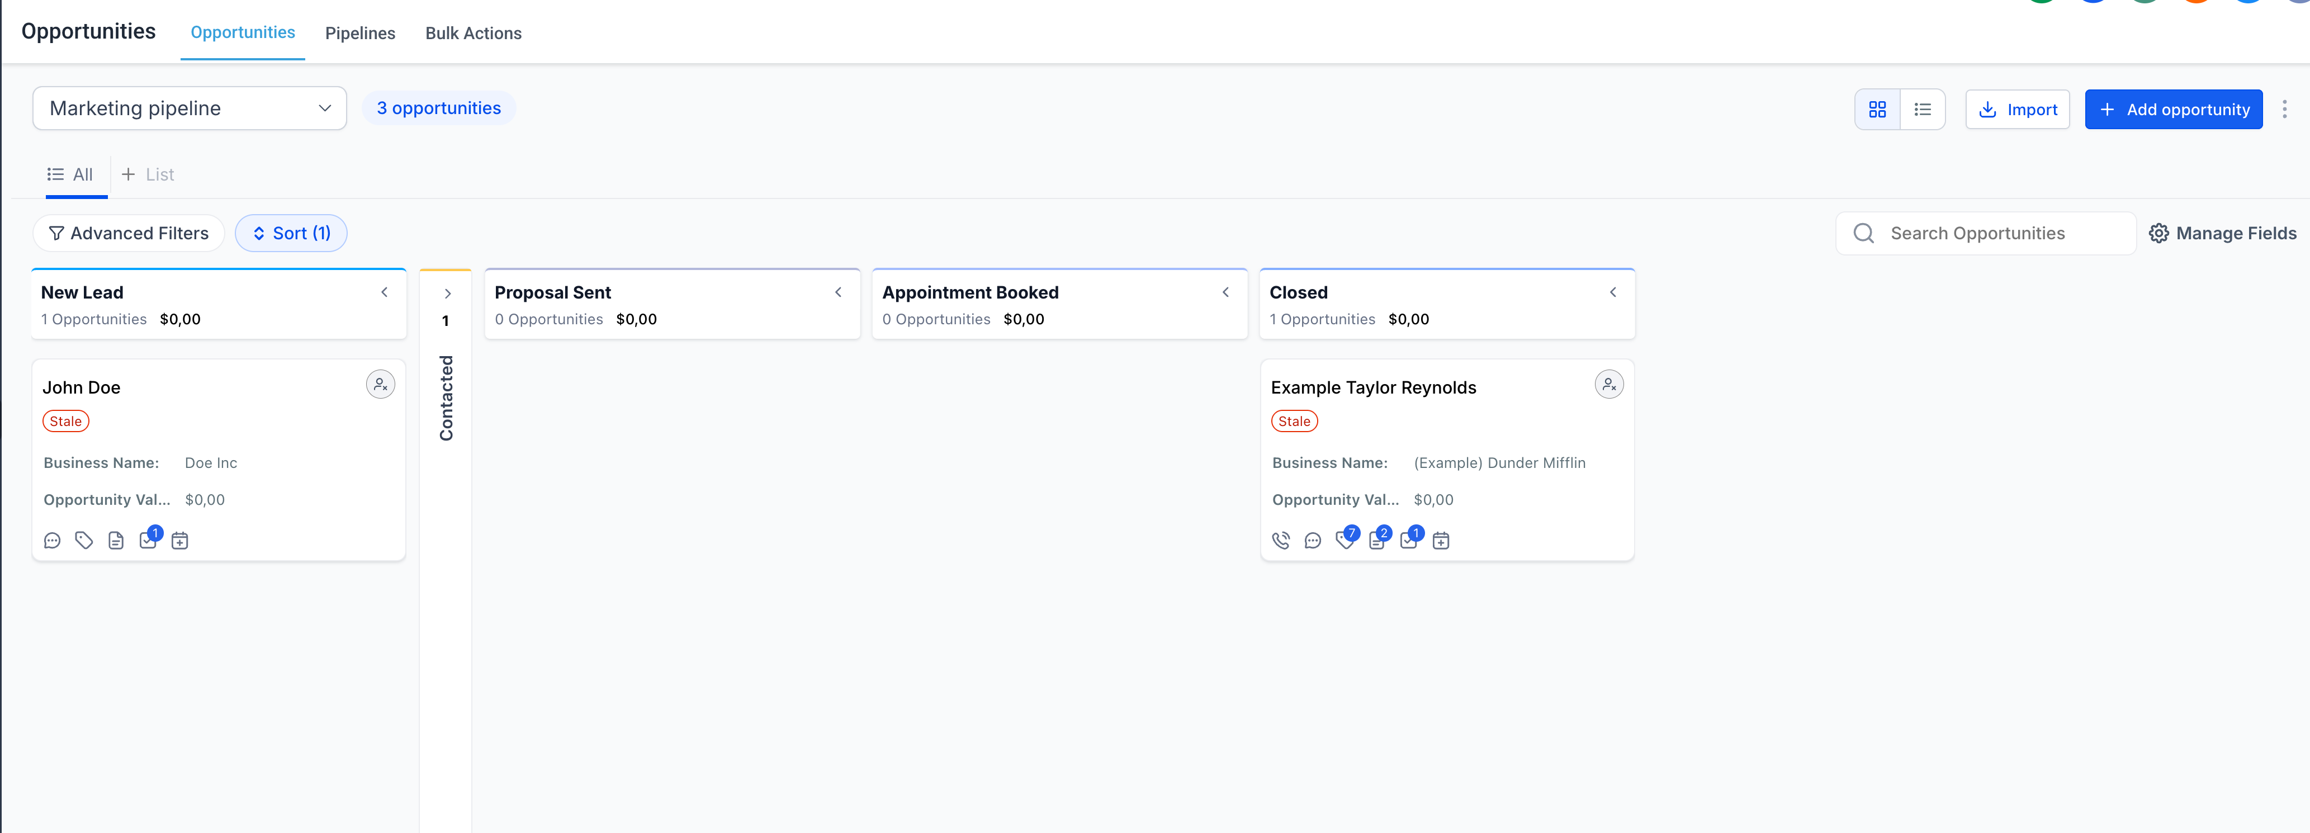Switch to the Pipelines tab

pyautogui.click(x=359, y=33)
